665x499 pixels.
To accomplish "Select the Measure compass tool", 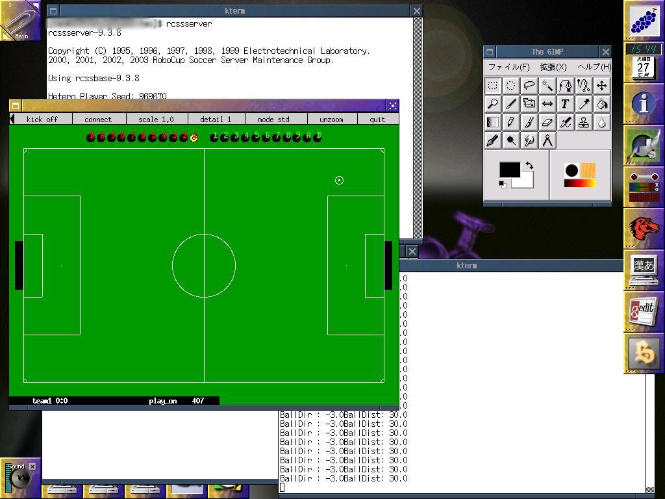I will (547, 140).
